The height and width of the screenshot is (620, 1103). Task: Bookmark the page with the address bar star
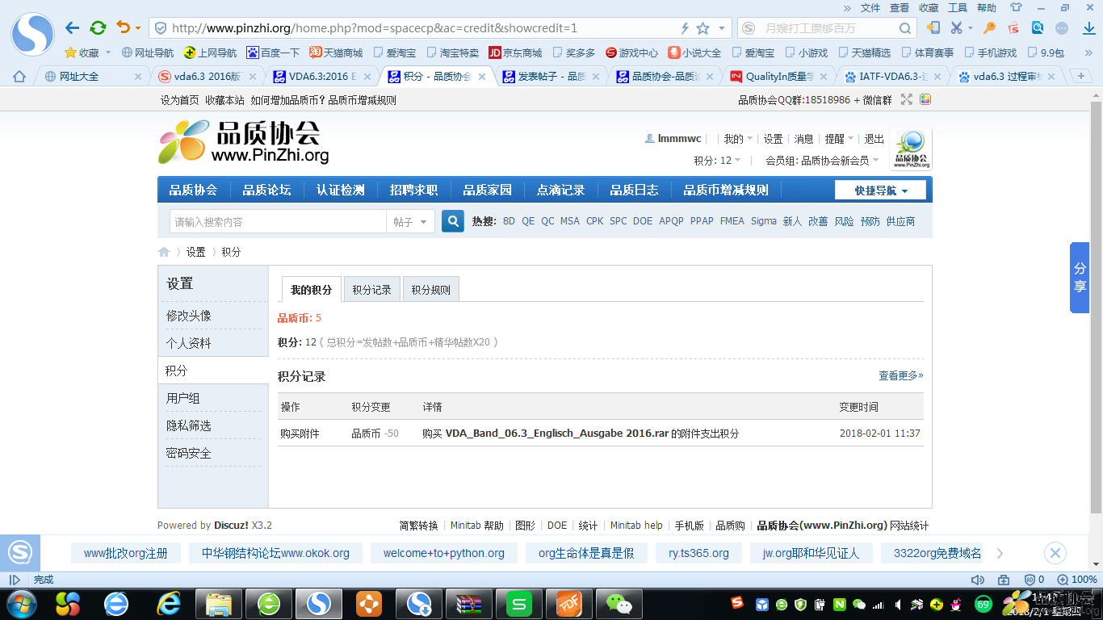click(x=702, y=28)
